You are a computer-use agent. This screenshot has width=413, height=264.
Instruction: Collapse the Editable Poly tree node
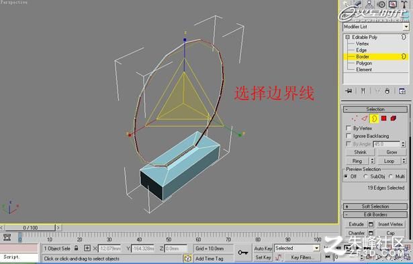[x=347, y=37]
